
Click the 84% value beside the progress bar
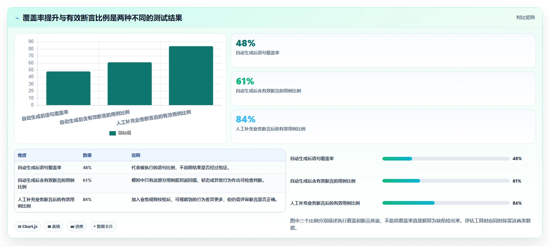(517, 203)
